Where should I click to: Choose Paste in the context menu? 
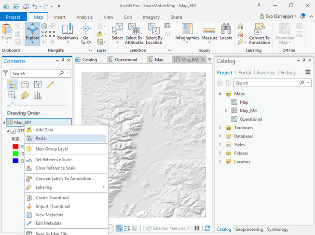click(66, 138)
